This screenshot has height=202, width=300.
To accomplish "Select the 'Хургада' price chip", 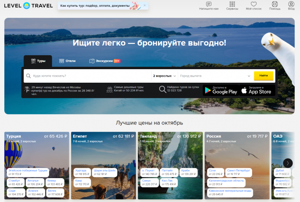I will coord(82,172).
